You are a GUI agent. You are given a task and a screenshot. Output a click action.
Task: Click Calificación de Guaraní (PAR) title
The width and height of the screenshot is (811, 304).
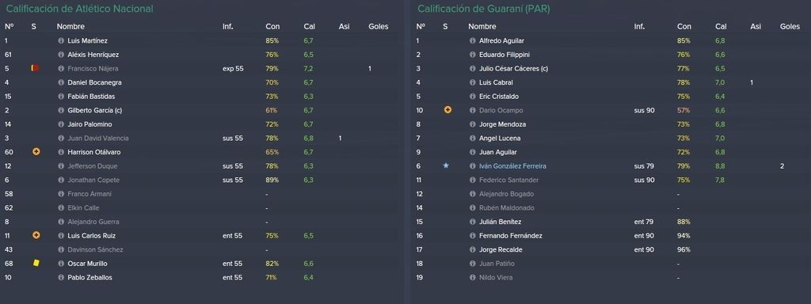click(x=484, y=9)
